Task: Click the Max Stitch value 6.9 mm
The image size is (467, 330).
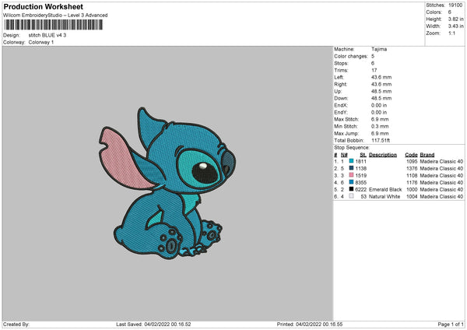Action: click(380, 119)
